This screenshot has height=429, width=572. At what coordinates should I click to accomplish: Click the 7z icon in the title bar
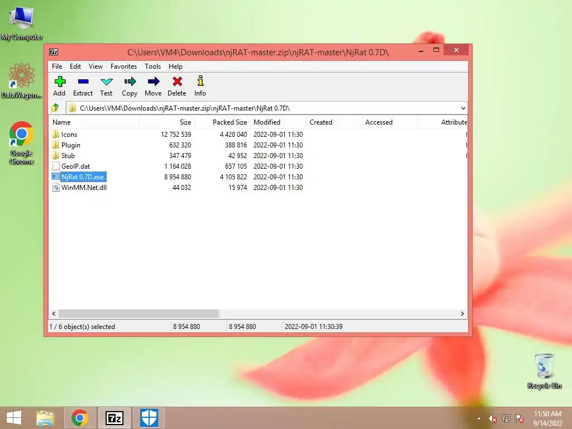[54, 52]
